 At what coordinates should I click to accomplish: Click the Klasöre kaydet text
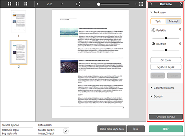tap(46, 130)
